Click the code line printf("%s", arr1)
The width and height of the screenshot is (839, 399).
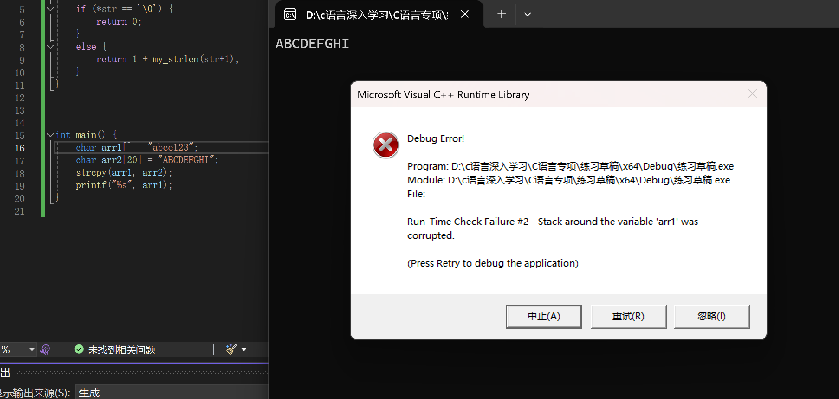pyautogui.click(x=124, y=185)
